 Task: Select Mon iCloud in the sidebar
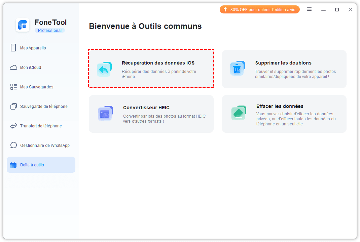(31, 68)
